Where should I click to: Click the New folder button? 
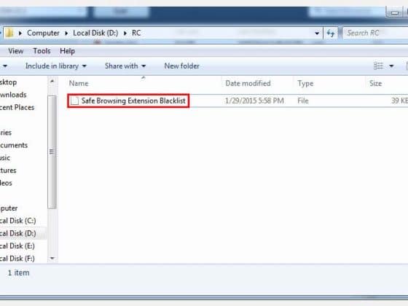pyautogui.click(x=182, y=66)
